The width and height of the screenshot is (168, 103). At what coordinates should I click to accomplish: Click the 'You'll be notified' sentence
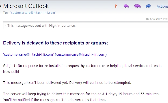pos(54,100)
